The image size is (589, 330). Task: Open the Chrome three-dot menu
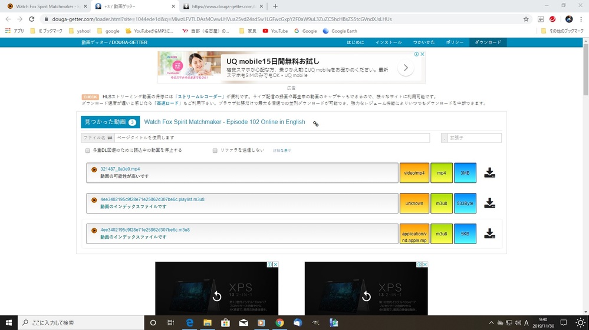[581, 19]
